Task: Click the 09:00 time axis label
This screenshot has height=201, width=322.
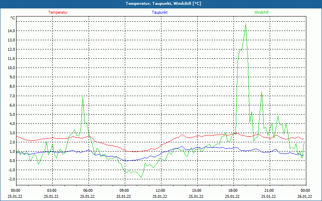Action: 124,191
